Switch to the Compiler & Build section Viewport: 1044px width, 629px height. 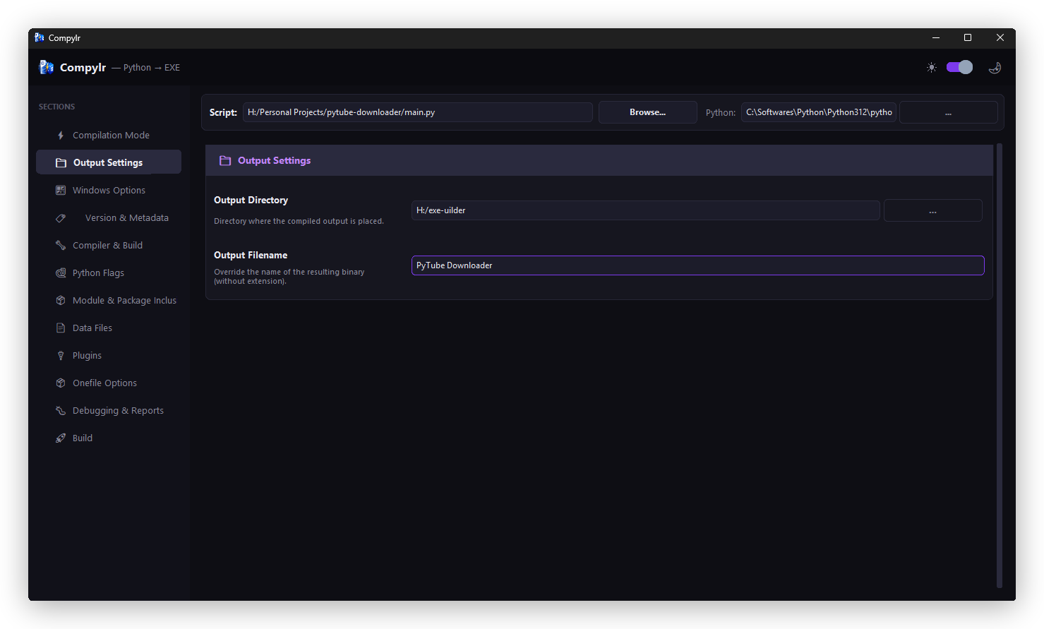pyautogui.click(x=109, y=246)
